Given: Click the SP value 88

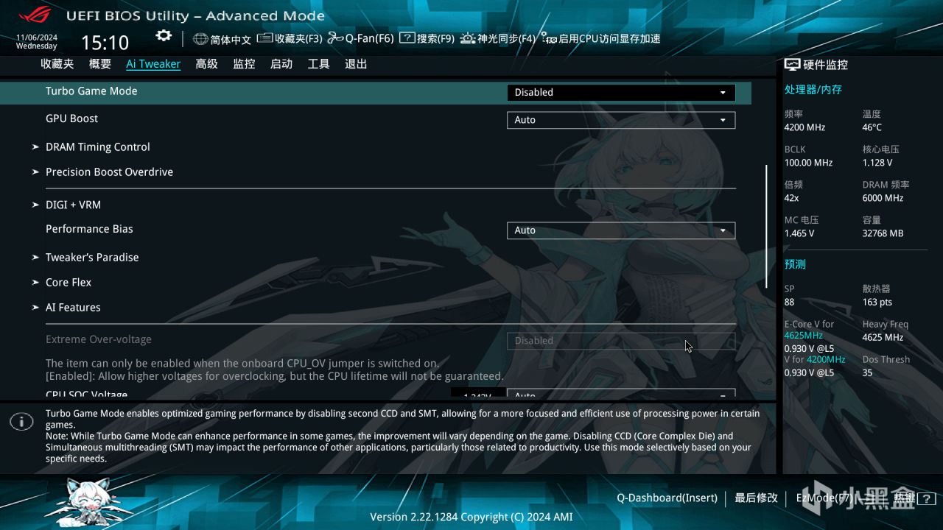Looking at the screenshot, I should pos(789,303).
